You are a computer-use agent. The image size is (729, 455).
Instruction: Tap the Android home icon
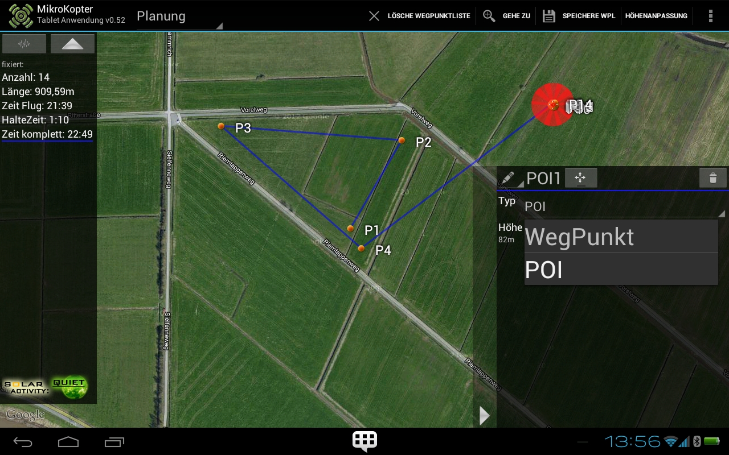pyautogui.click(x=68, y=442)
